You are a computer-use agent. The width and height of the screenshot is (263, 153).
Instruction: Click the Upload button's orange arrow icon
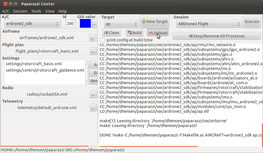click(x=151, y=33)
